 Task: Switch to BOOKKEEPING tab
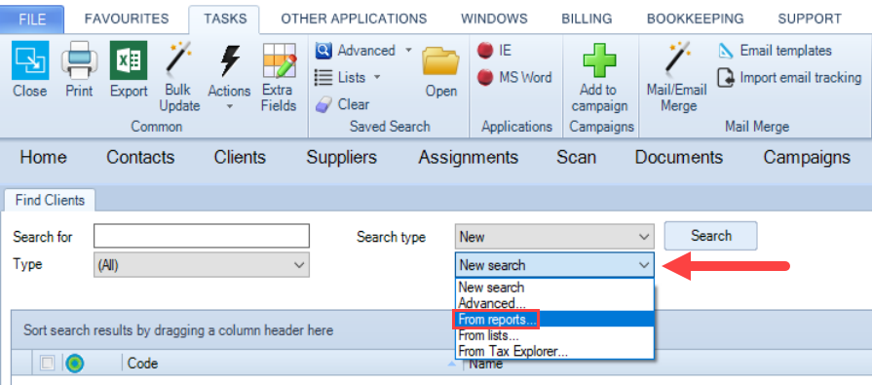(695, 19)
